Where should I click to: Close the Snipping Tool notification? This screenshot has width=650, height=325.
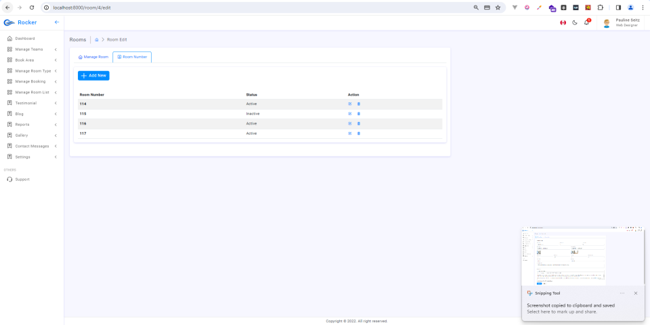click(636, 293)
